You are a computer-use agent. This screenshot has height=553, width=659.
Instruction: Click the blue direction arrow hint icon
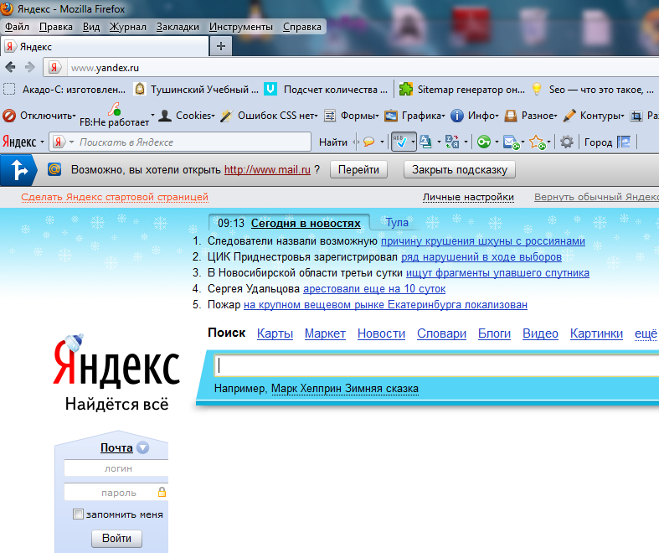coord(18,170)
